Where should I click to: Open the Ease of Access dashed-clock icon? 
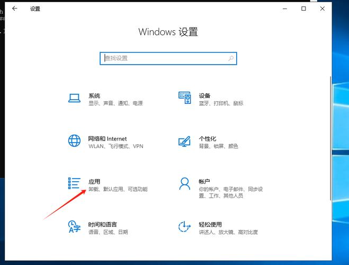click(184, 226)
